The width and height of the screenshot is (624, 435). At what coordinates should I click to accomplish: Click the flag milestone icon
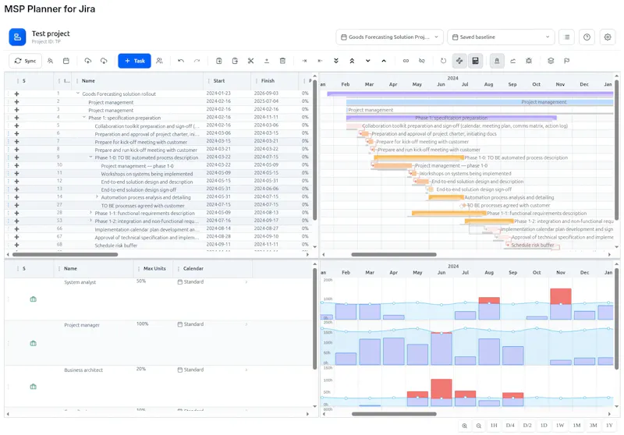(567, 61)
